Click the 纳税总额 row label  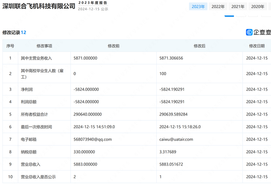[29, 152]
